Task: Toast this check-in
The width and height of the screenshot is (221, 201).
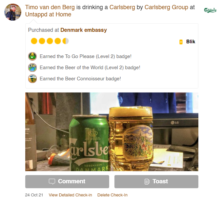Action: (156, 182)
